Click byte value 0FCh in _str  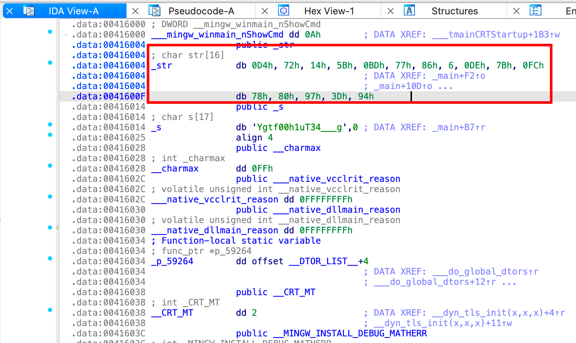(533, 66)
